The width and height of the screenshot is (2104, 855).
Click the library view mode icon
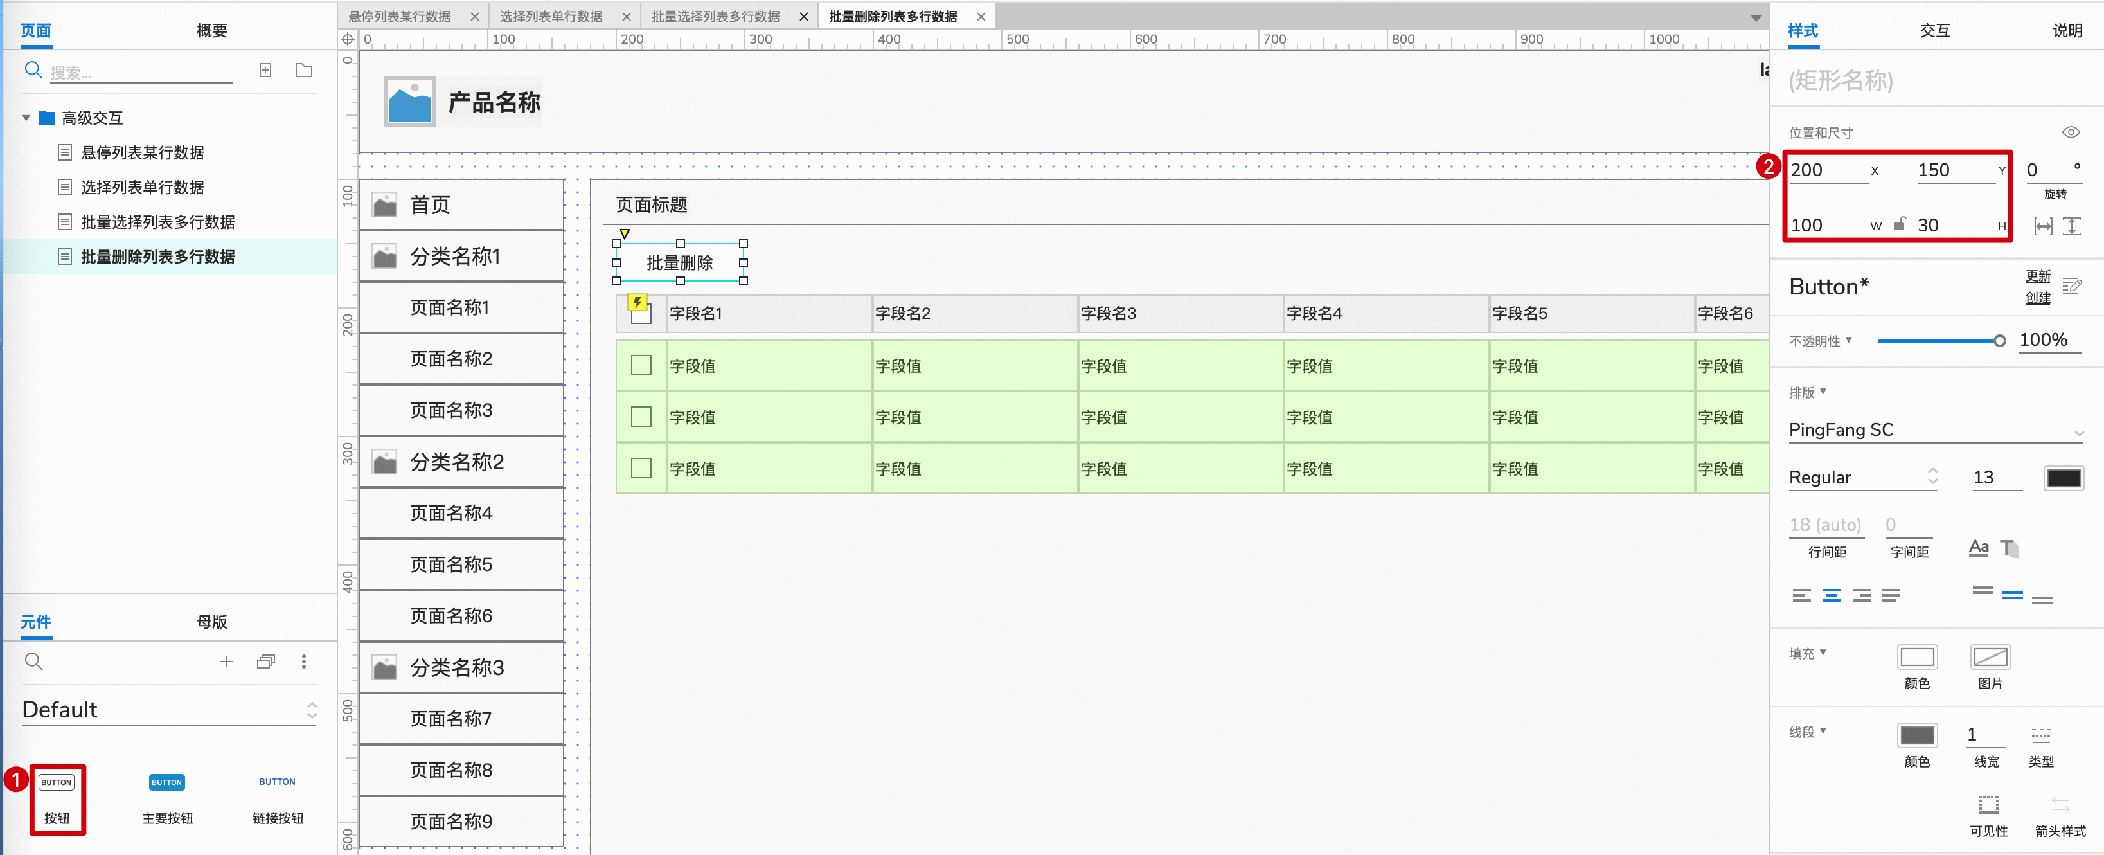pyautogui.click(x=265, y=661)
